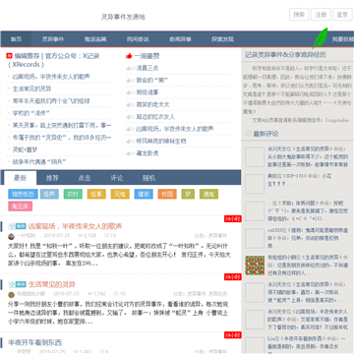
Task: Click the red thumbs-up icon beside 一周最赞
Action: coord(129,56)
